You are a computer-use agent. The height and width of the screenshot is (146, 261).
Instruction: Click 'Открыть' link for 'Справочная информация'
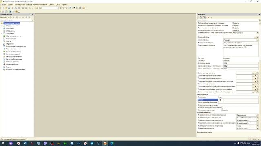click(x=225, y=110)
